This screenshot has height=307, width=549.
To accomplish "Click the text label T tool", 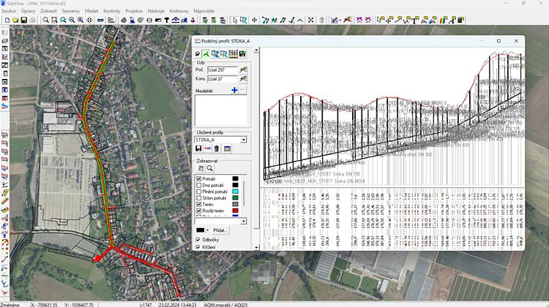I will click(x=415, y=20).
